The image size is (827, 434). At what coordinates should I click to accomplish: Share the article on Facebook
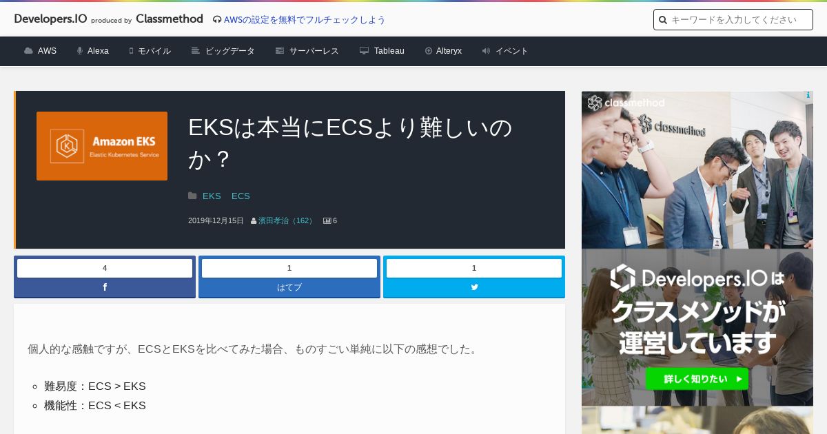click(x=105, y=287)
